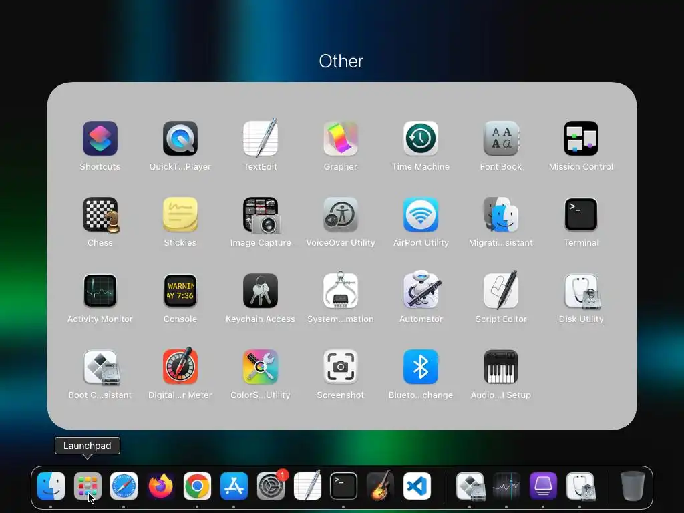Open Apple Configurator from the Dock
This screenshot has width=684, height=513.
point(543,486)
